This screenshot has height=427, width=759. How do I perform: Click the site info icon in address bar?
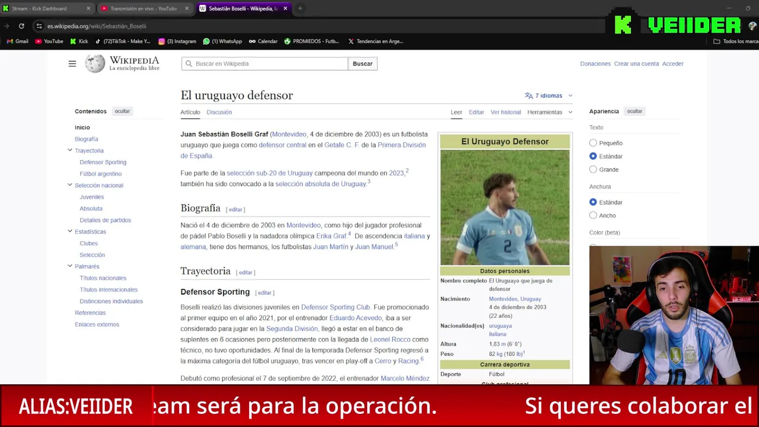39,26
